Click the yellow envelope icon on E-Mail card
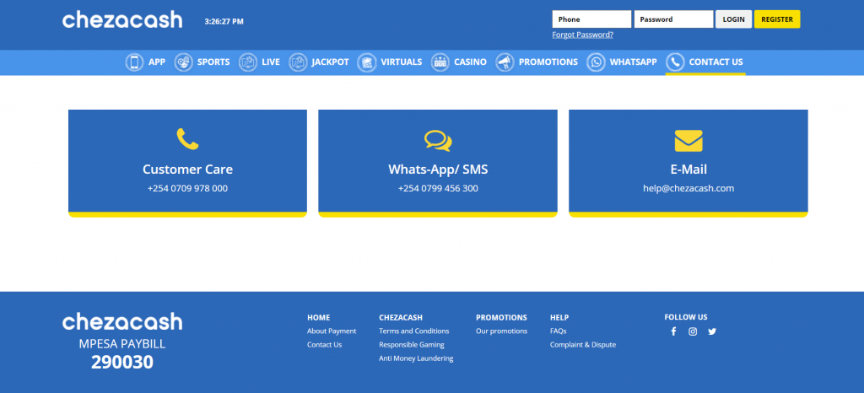864x393 pixels. coord(688,141)
